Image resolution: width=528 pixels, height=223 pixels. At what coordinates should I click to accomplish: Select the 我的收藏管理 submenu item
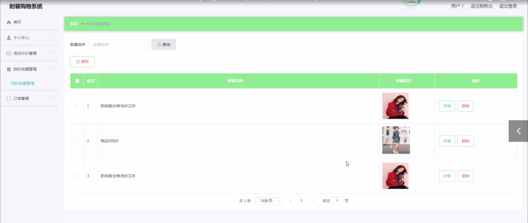(23, 83)
